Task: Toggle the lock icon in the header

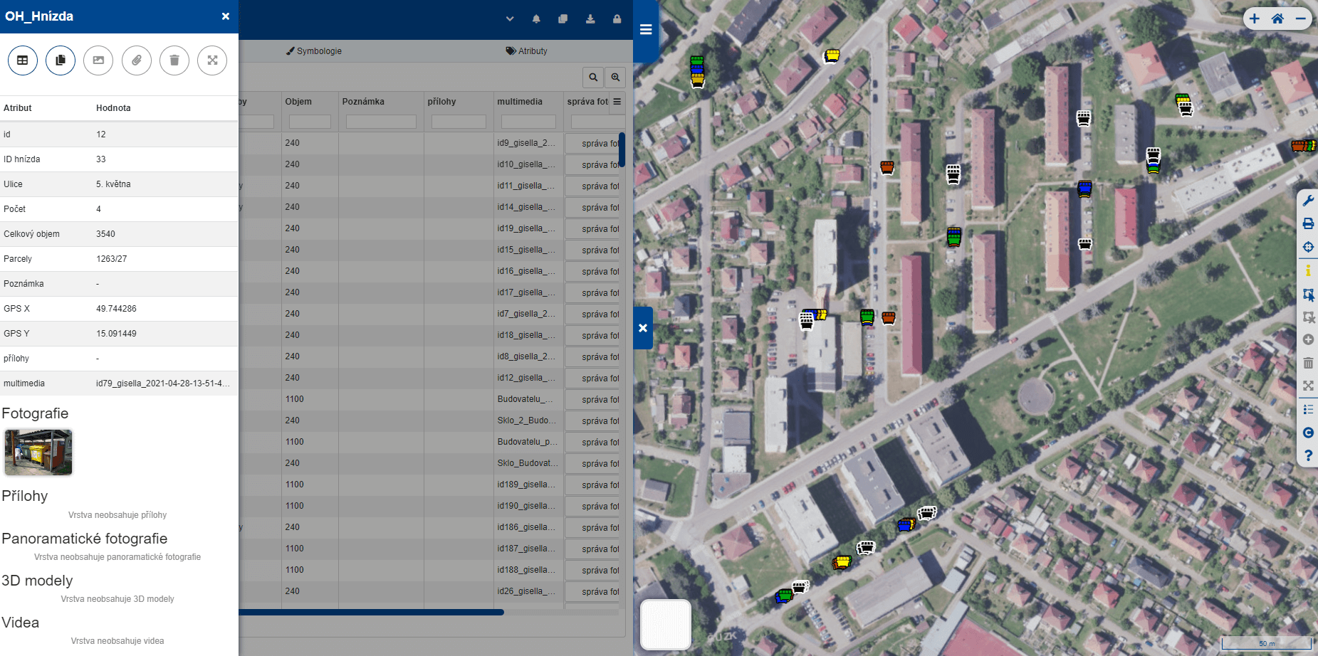Action: click(x=617, y=19)
